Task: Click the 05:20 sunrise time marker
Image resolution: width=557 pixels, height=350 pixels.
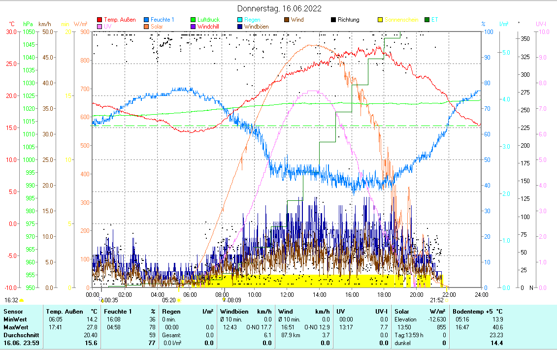Action: (169, 300)
